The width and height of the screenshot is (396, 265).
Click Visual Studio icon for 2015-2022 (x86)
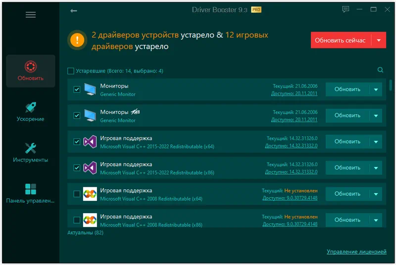click(x=90, y=168)
